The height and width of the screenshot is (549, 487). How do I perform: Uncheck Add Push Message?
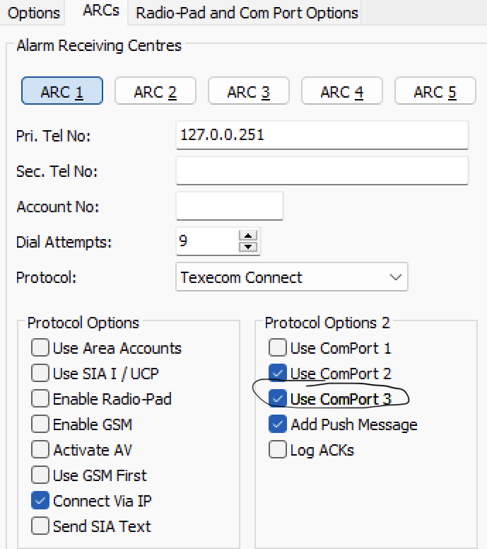point(278,424)
